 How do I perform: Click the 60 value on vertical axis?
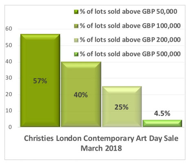pos(9,29)
